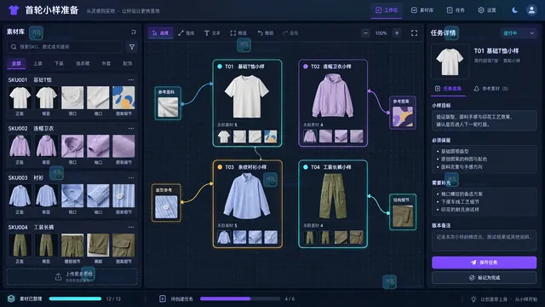Image resolution: width=545 pixels, height=307 pixels.
Task: Select SKU002 hoodie front view thumbnail
Action: (x=20, y=147)
